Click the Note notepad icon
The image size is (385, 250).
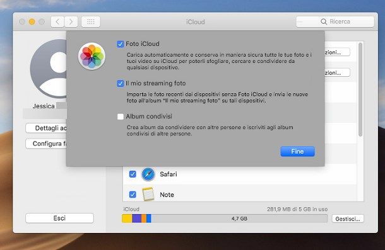tap(148, 194)
